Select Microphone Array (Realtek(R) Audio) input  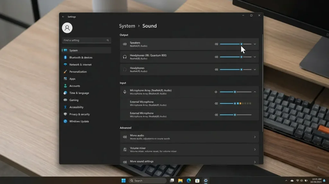[189, 92]
